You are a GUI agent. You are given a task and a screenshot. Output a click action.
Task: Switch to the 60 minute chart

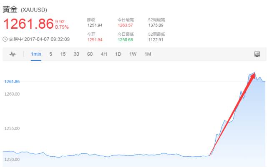pyautogui.click(x=90, y=54)
